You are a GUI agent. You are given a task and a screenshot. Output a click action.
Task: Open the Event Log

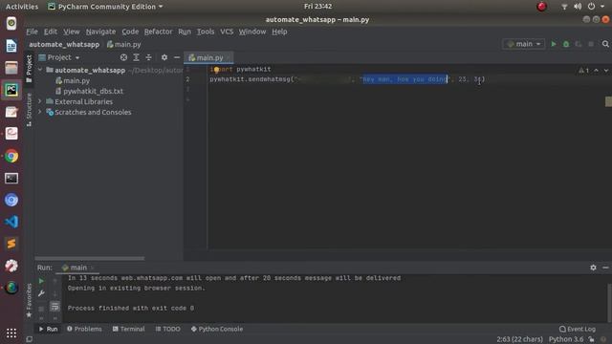pos(578,329)
